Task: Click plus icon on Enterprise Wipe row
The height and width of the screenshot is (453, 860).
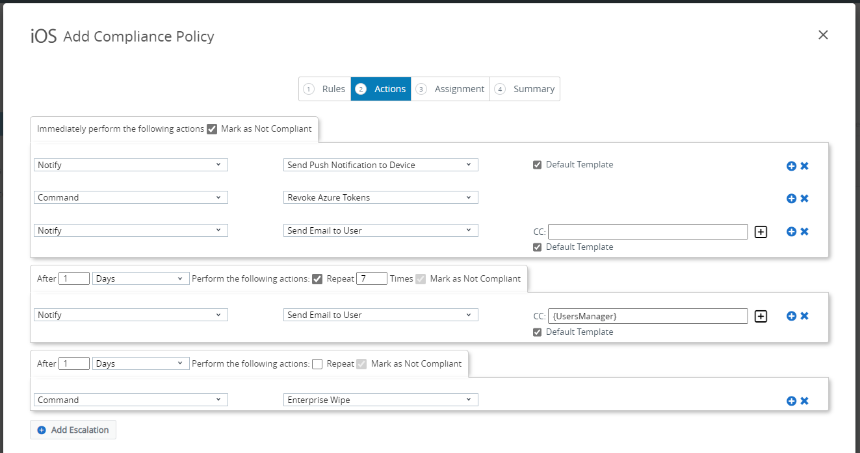Action: [x=791, y=401]
